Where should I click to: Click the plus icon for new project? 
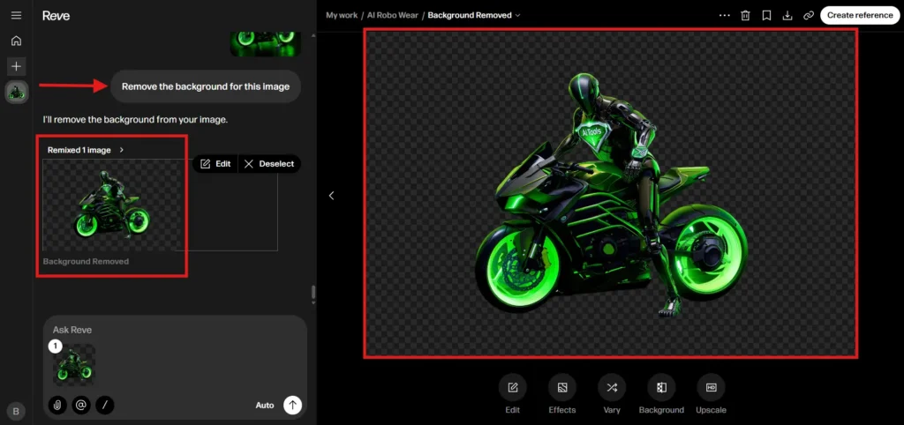pos(16,66)
